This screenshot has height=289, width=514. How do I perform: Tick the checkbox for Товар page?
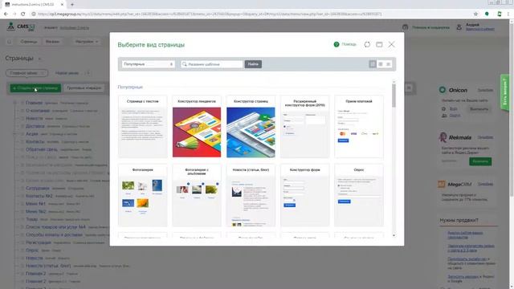click(x=22, y=219)
